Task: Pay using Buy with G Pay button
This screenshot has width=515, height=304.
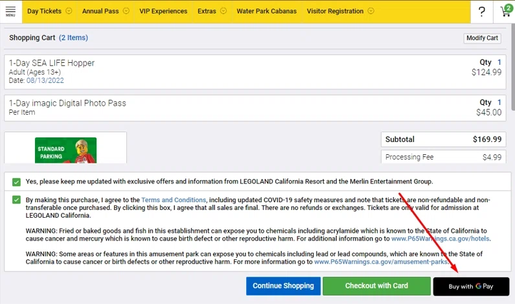Action: tap(471, 286)
